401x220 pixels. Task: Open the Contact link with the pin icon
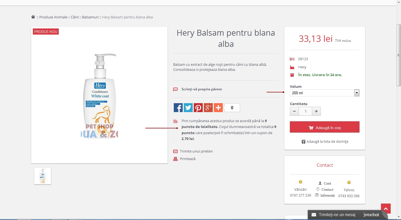(325, 189)
